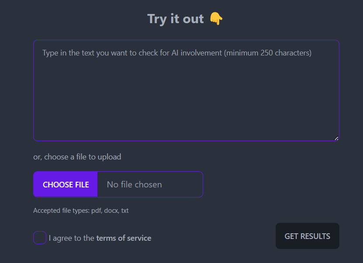Click the word "pdf" in accepted types
This screenshot has height=263, width=363.
(96, 211)
